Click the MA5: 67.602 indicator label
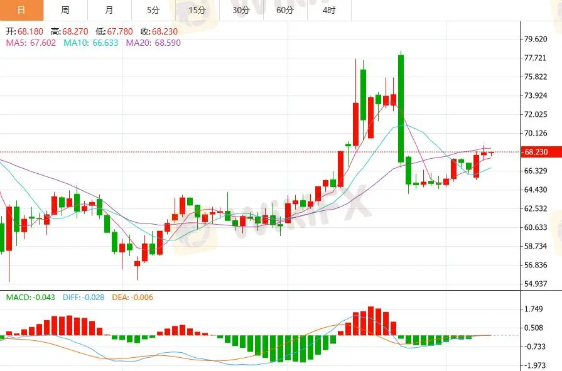562x371 pixels. pyautogui.click(x=31, y=43)
